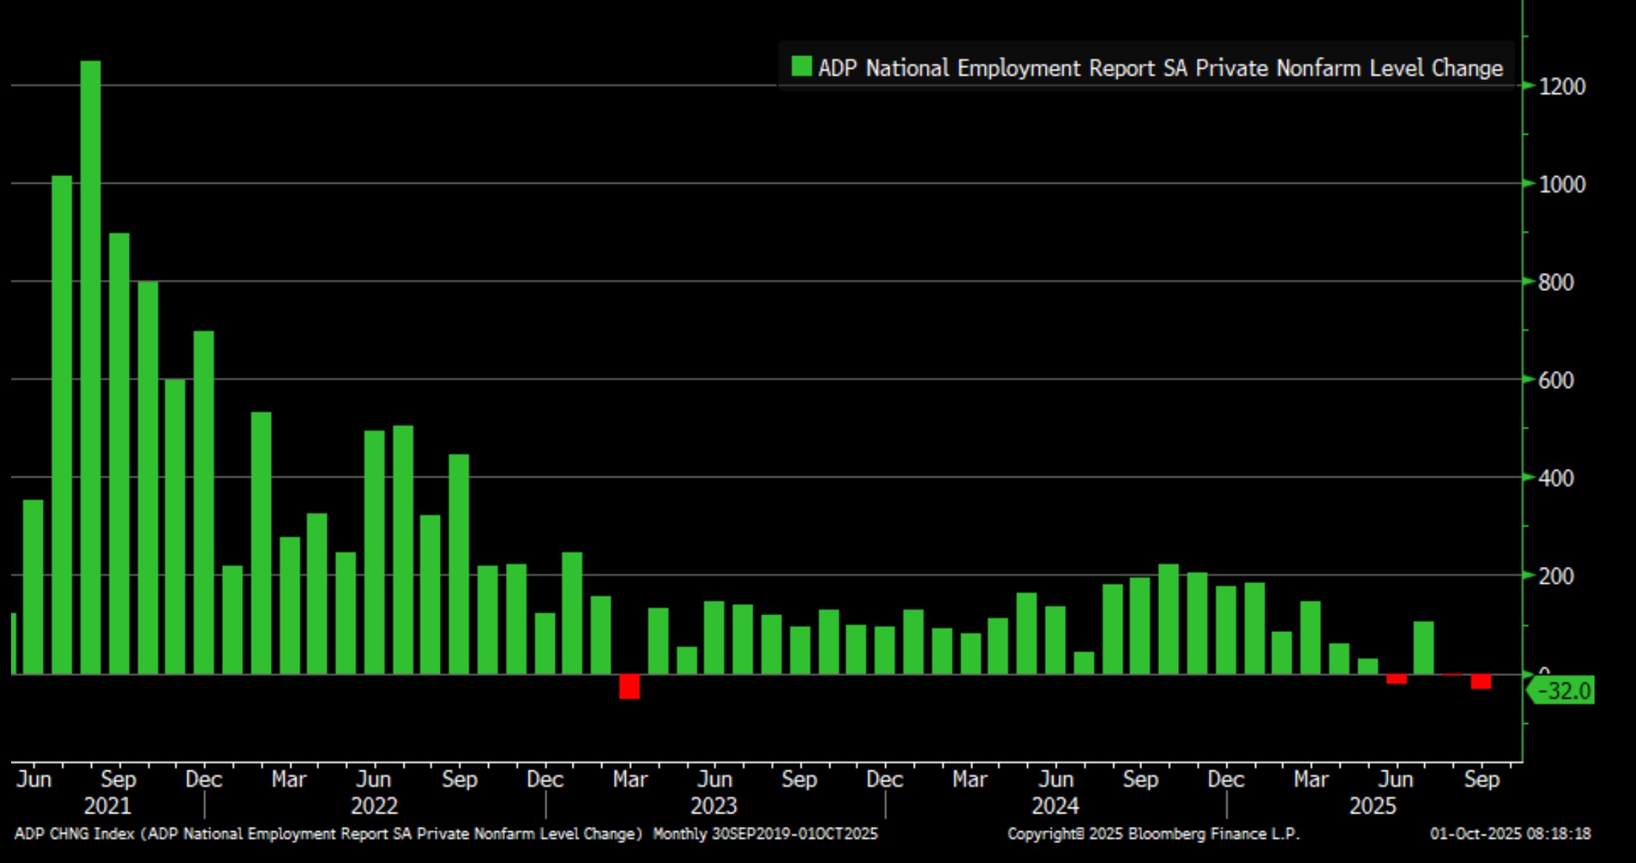The width and height of the screenshot is (1636, 863).
Task: Click the Bloomberg Finance L.P. copyright text
Action: 1153,834
